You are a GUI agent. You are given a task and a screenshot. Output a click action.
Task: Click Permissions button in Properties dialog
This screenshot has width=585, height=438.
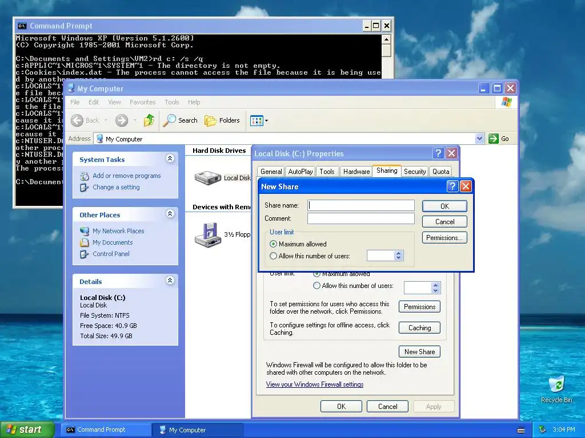click(419, 306)
